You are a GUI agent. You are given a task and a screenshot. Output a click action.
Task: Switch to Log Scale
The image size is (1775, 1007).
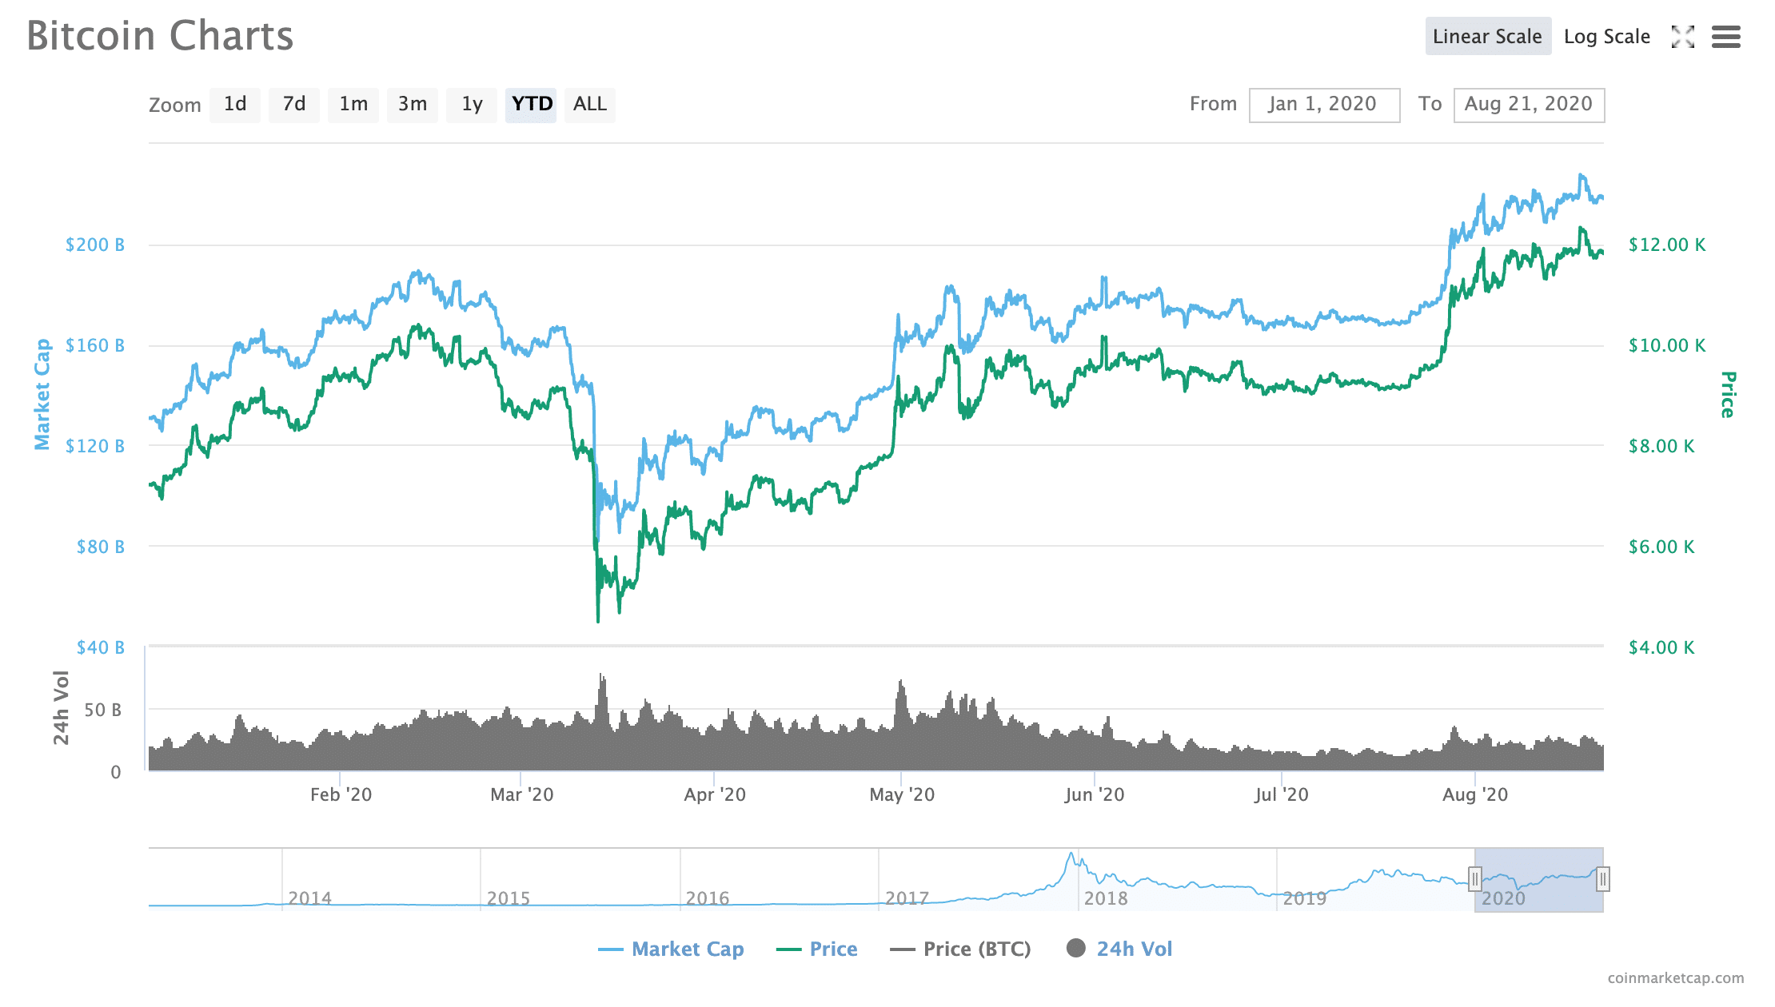[x=1606, y=37]
